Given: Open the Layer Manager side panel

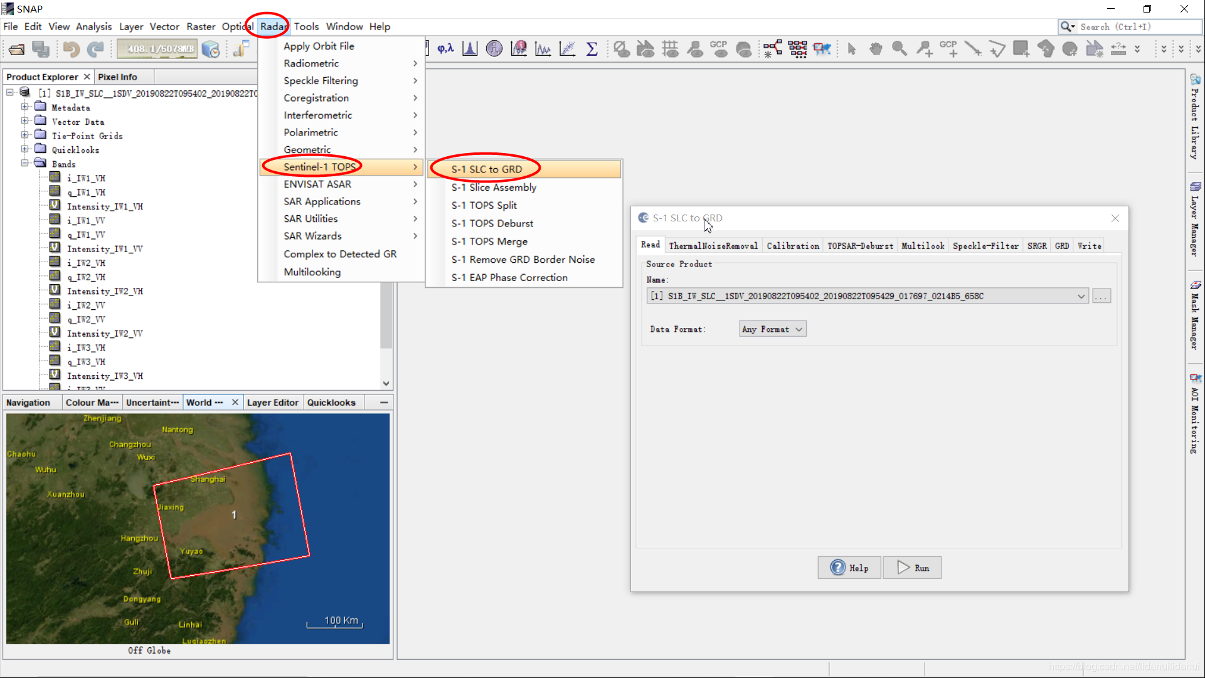Looking at the screenshot, I should [1196, 219].
